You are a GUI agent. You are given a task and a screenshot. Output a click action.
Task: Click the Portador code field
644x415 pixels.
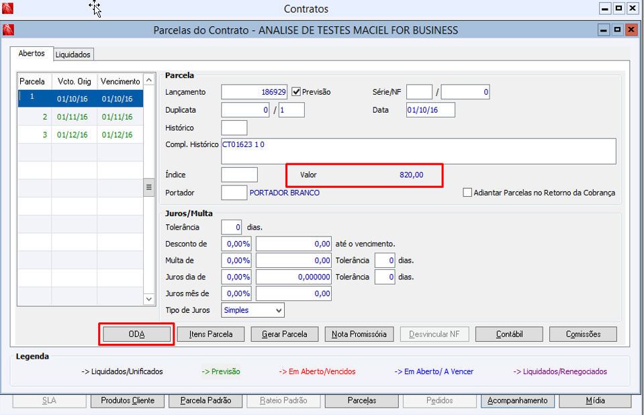pyautogui.click(x=234, y=193)
